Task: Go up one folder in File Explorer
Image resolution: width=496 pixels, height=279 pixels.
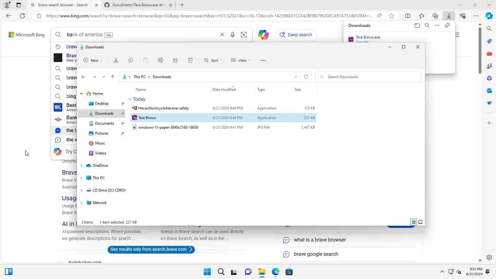Action: 113,77
